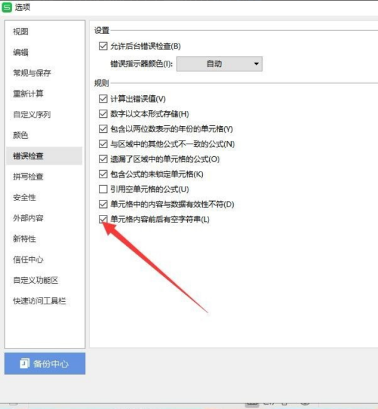Open the 信任中心 category
This screenshot has height=409, width=378.
point(44,260)
